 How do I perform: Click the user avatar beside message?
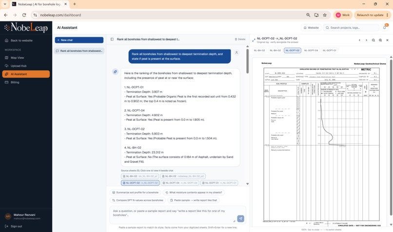click(236, 53)
